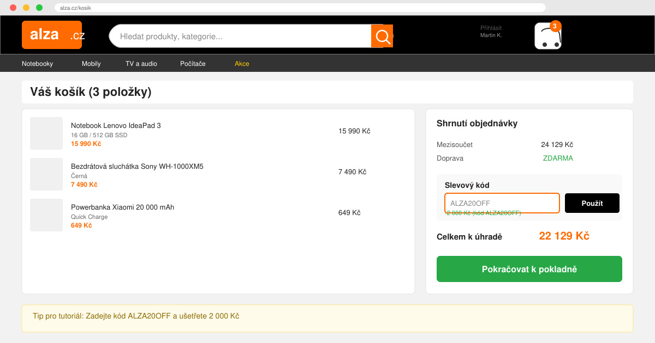This screenshot has height=343, width=655.
Task: Open Powerbanka Xiaomi 20 000 mAh title
Action: point(122,207)
